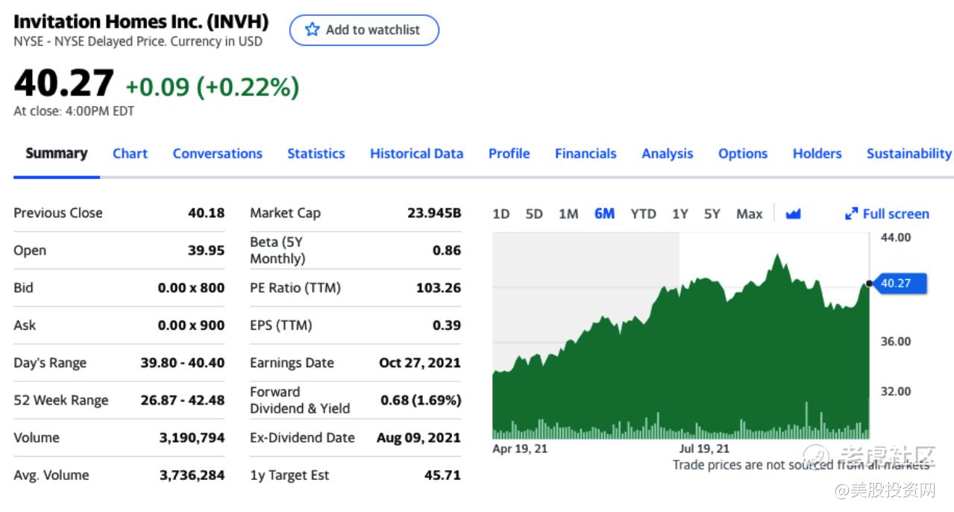Open the Historical Data tab
The image size is (954, 512).
coord(417,154)
